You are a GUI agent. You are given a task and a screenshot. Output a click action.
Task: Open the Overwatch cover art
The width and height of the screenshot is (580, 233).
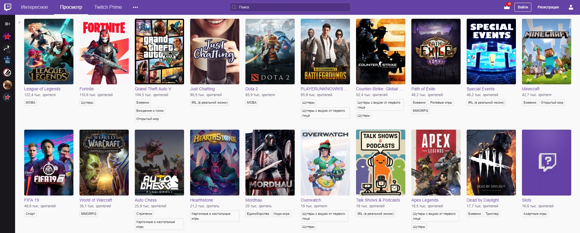coord(325,163)
